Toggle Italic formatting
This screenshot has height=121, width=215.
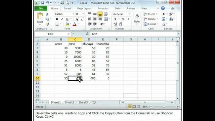[x=62, y=19]
